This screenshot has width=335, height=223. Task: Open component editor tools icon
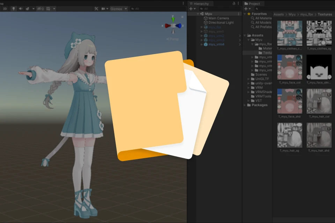click(x=96, y=9)
